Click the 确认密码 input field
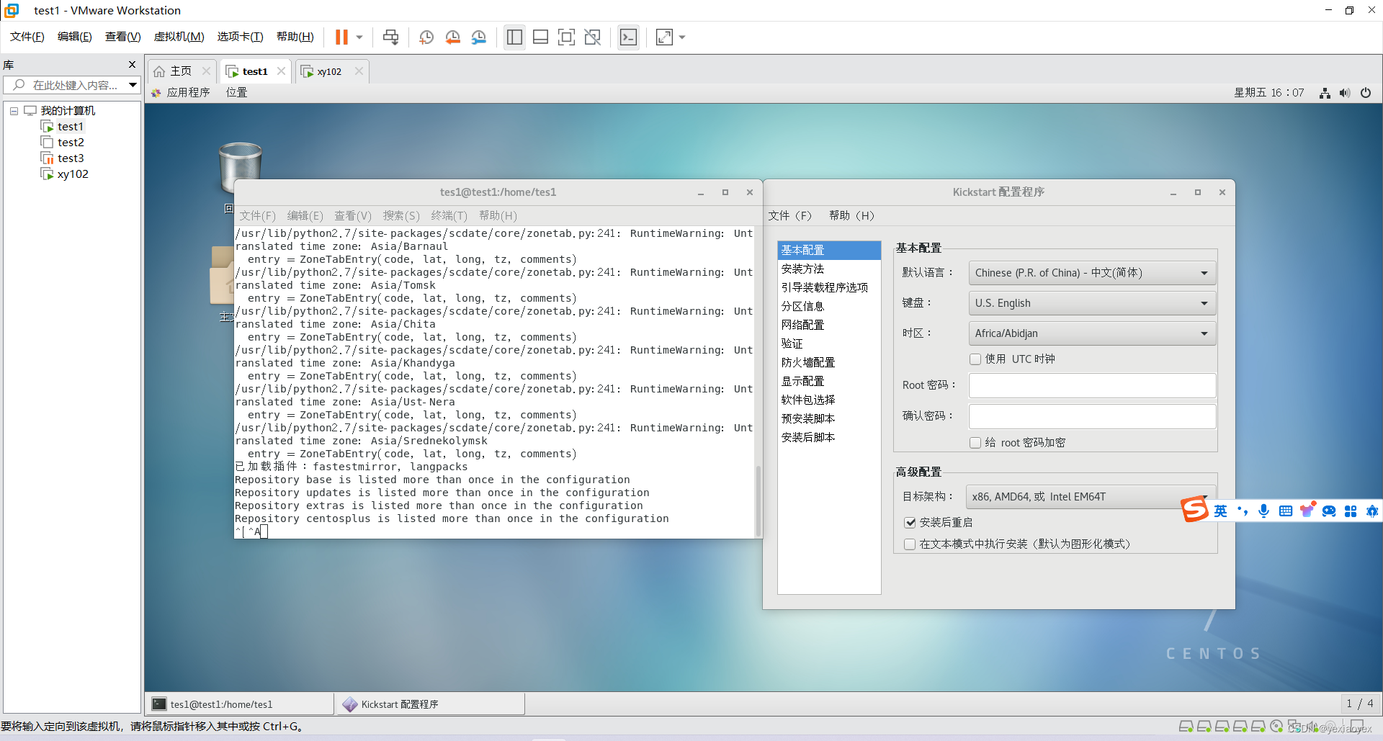Screen dimensions: 1383x741 pyautogui.click(x=1092, y=416)
